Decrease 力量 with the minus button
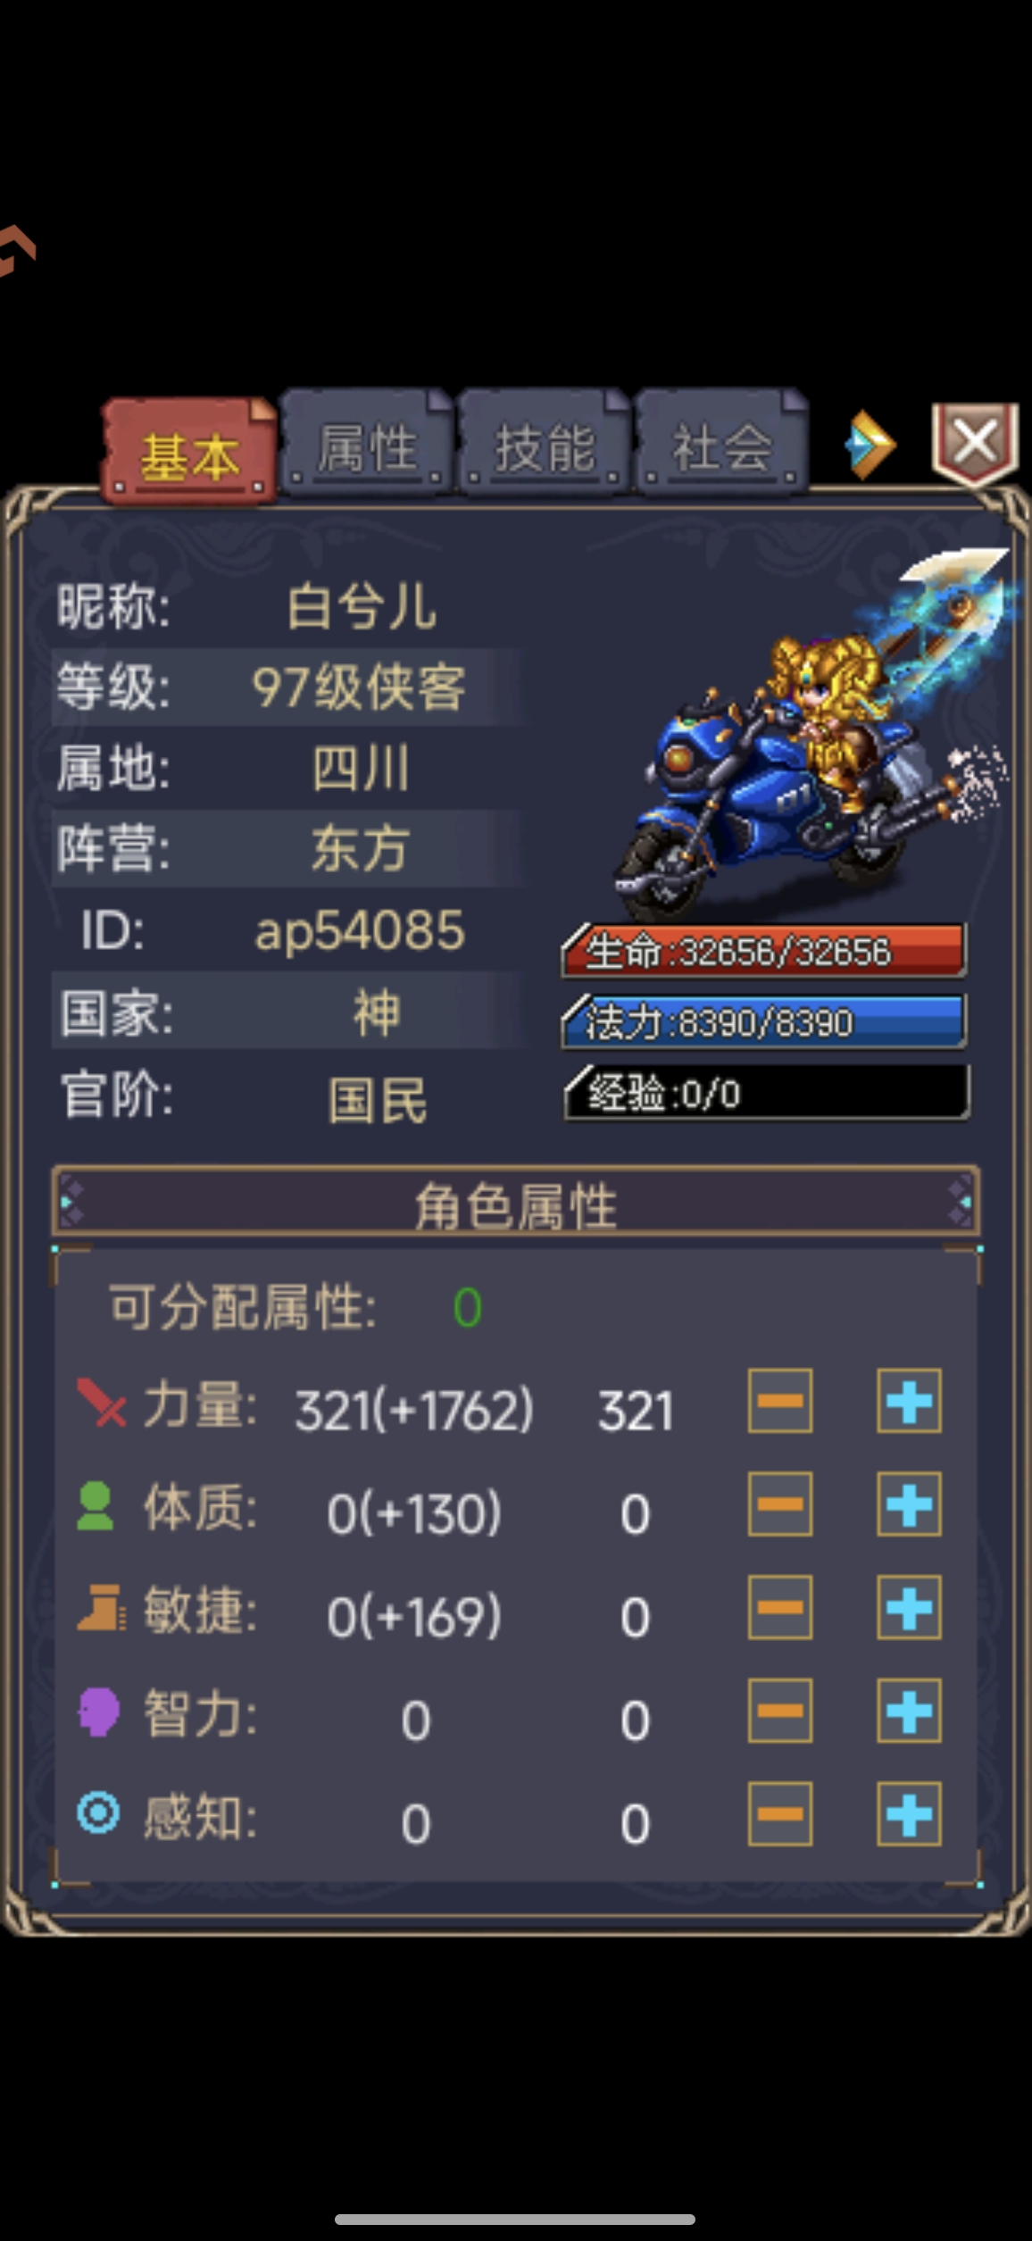This screenshot has height=2241, width=1032. 780,1401
